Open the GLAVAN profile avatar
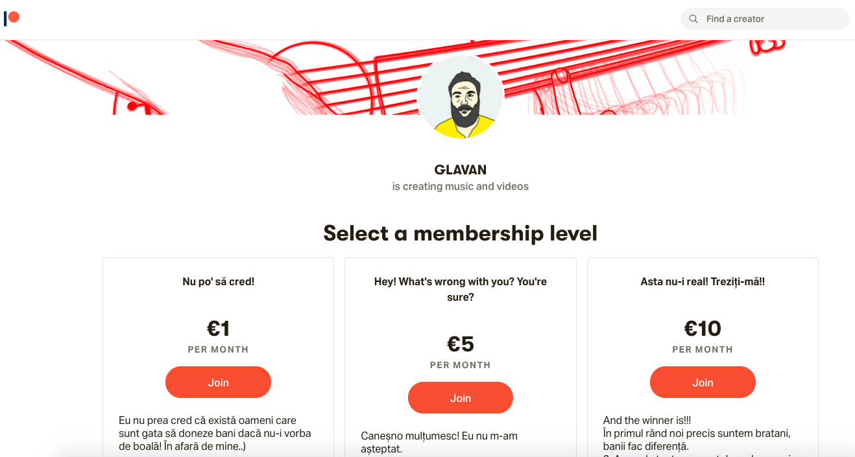Screen dimensions: 855x457 click(461, 98)
